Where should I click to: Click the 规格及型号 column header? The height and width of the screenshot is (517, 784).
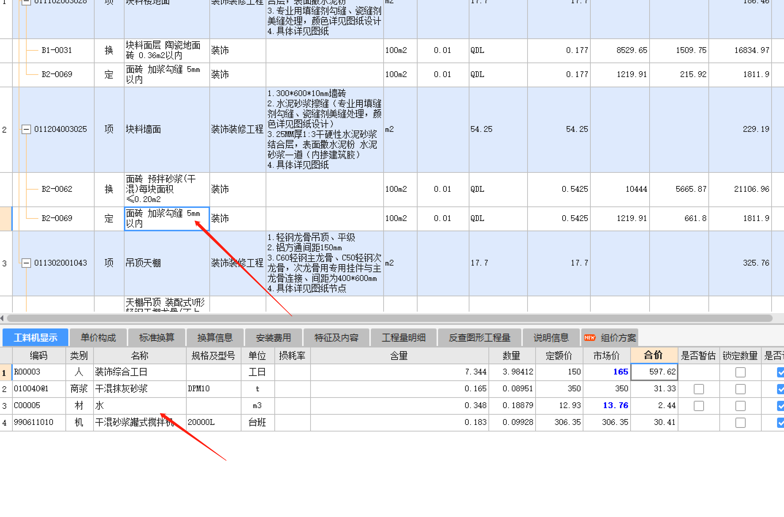click(213, 356)
